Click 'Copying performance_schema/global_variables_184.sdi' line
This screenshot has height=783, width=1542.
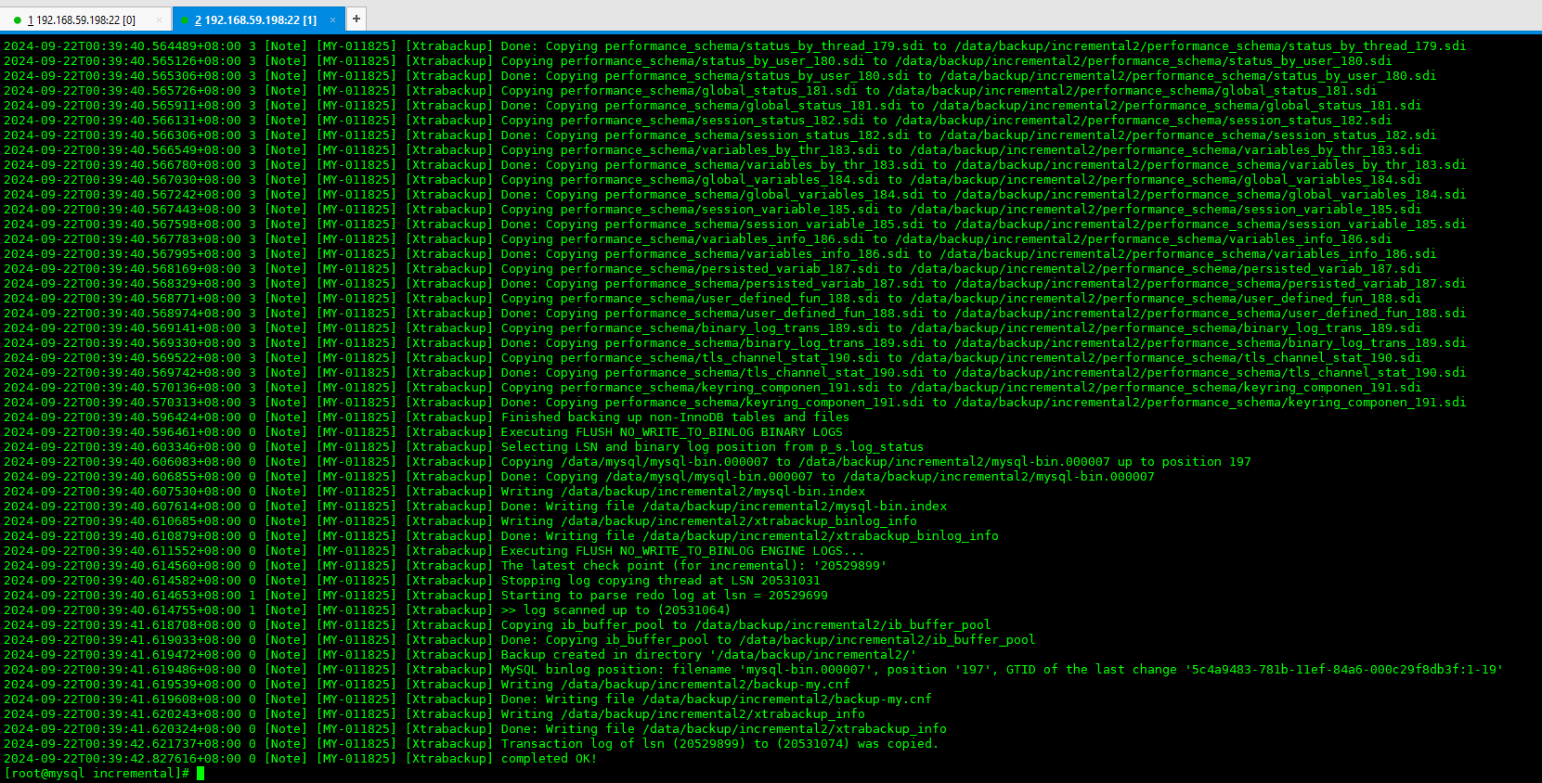click(x=713, y=180)
